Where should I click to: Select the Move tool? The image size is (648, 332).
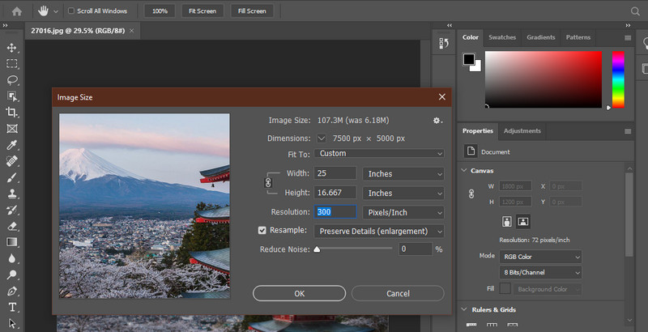12,48
